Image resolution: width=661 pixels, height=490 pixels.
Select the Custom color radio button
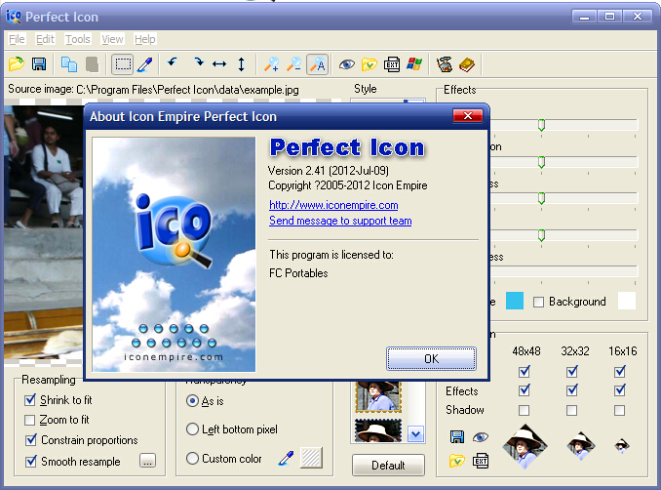point(192,458)
